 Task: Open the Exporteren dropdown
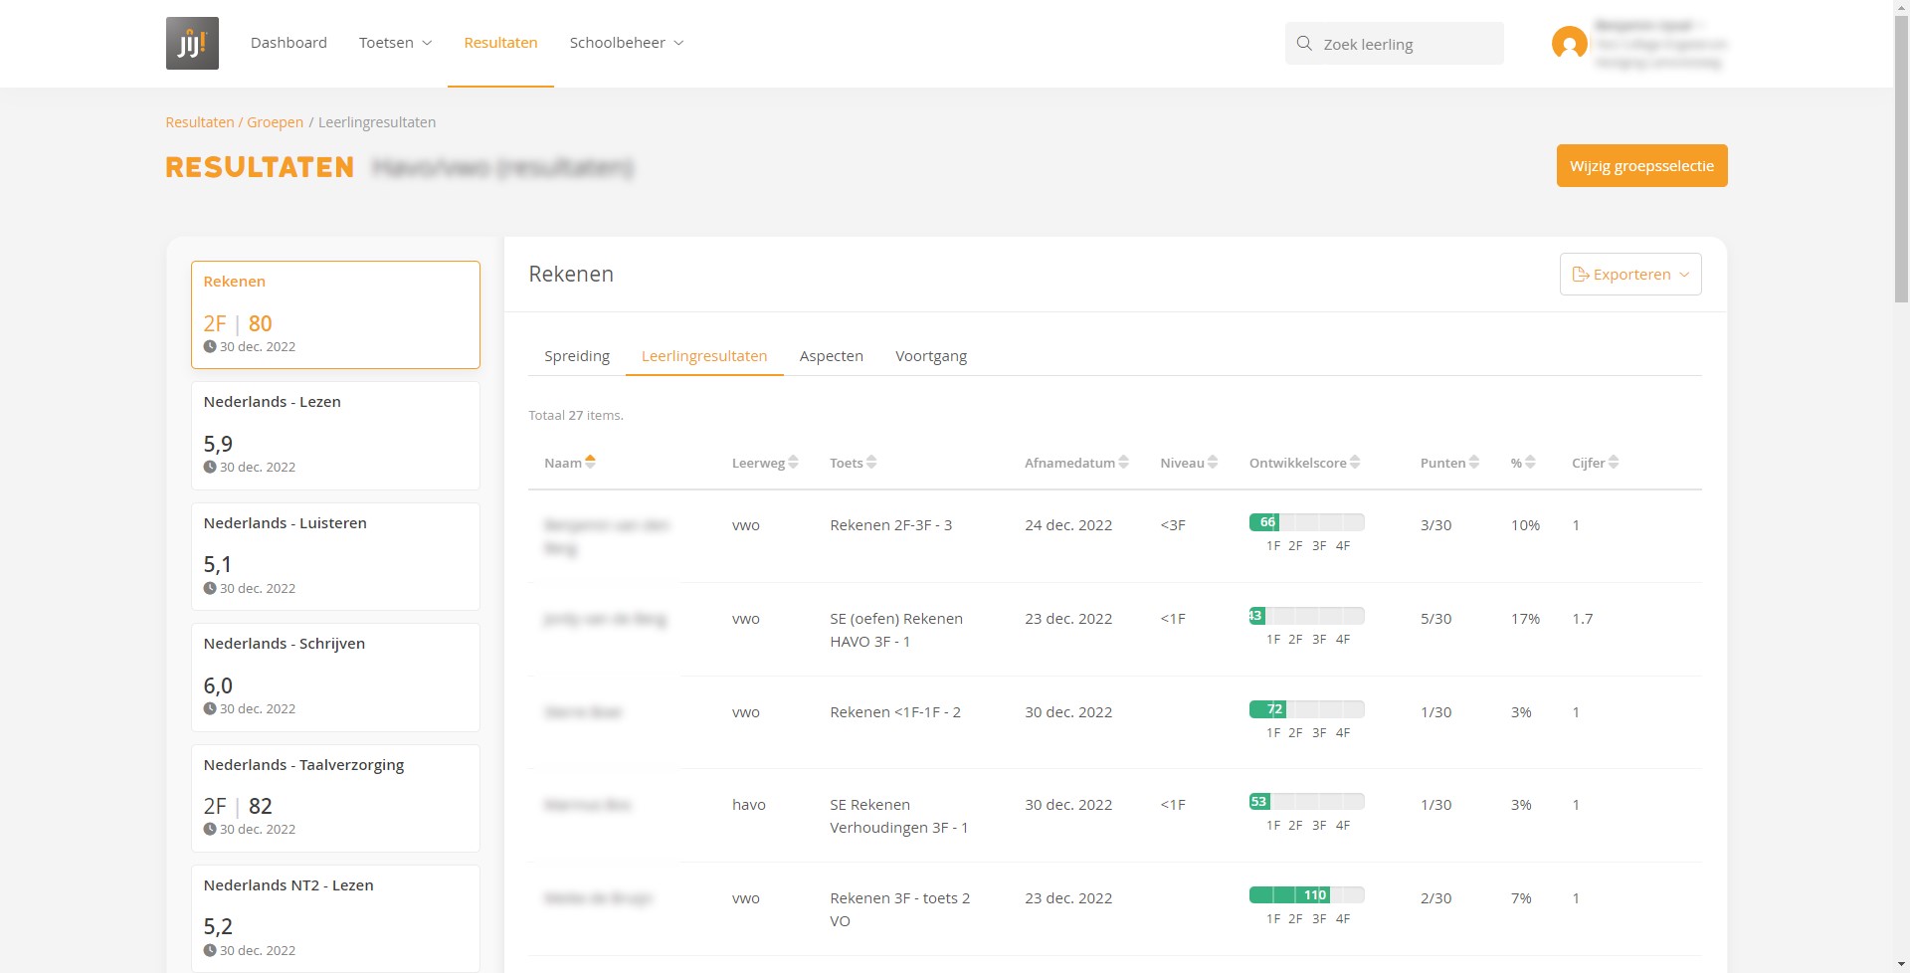[1629, 275]
